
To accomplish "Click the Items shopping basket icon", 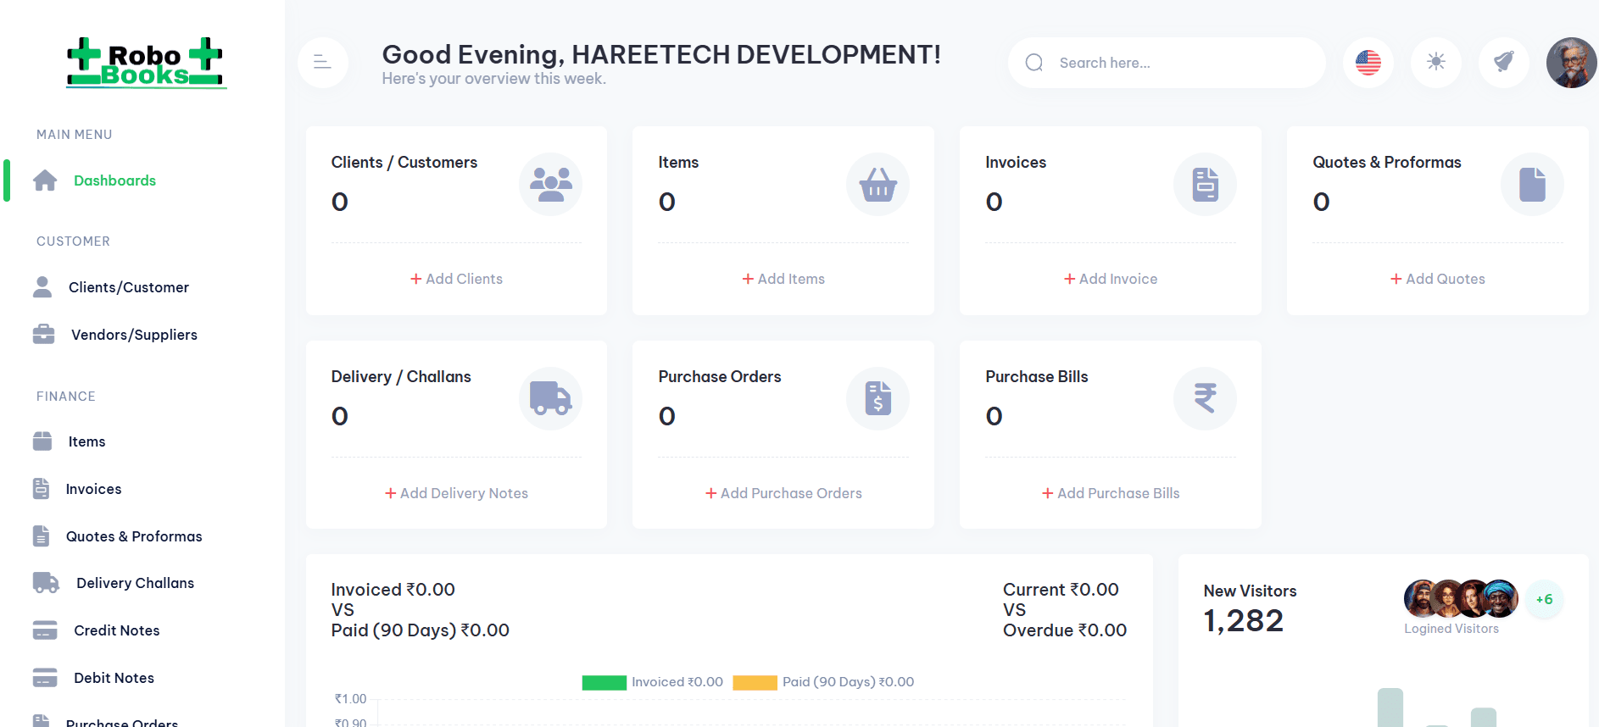I will [x=877, y=184].
